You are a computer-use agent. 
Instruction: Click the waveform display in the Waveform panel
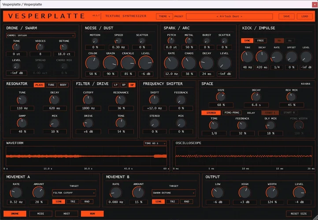tap(86, 156)
